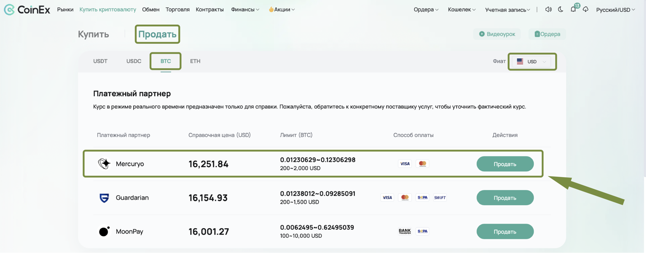Click the 200~2,000 USD limit text
This screenshot has width=646, height=253.
[x=300, y=168]
